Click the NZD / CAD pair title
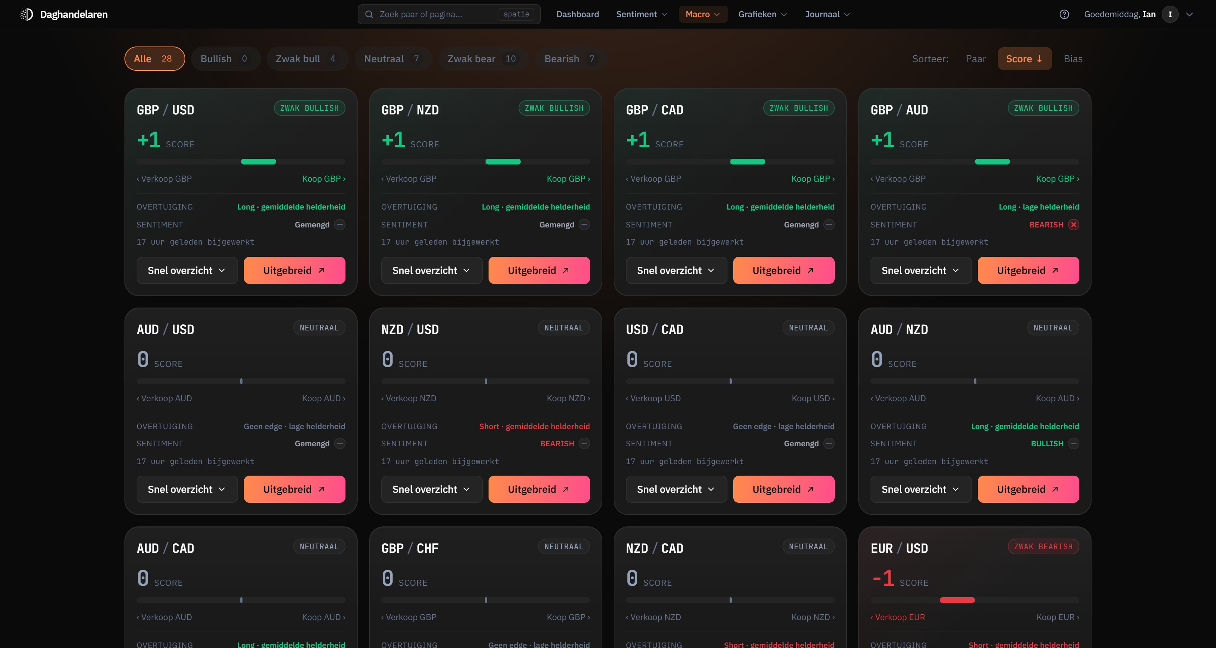Image resolution: width=1216 pixels, height=648 pixels. [x=654, y=549]
